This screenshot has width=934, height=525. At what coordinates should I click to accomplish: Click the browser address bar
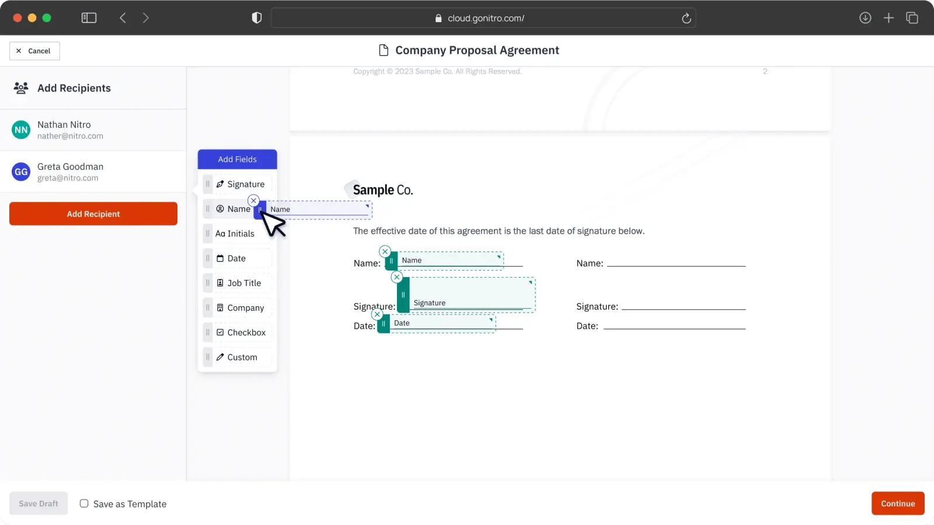click(485, 17)
